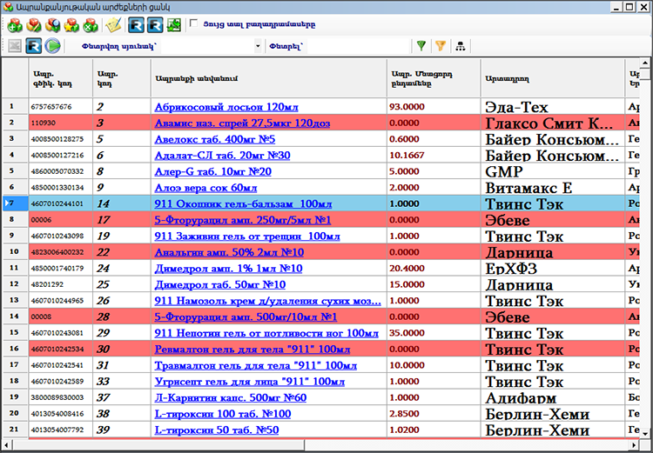Click the search text input field
Screen dimensions: 653x453
(x=358, y=46)
